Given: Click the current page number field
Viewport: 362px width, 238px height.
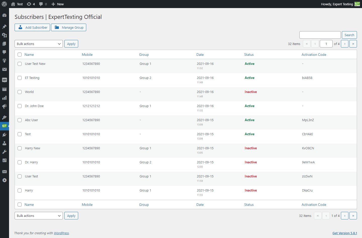Looking at the screenshot, I should coord(326,44).
